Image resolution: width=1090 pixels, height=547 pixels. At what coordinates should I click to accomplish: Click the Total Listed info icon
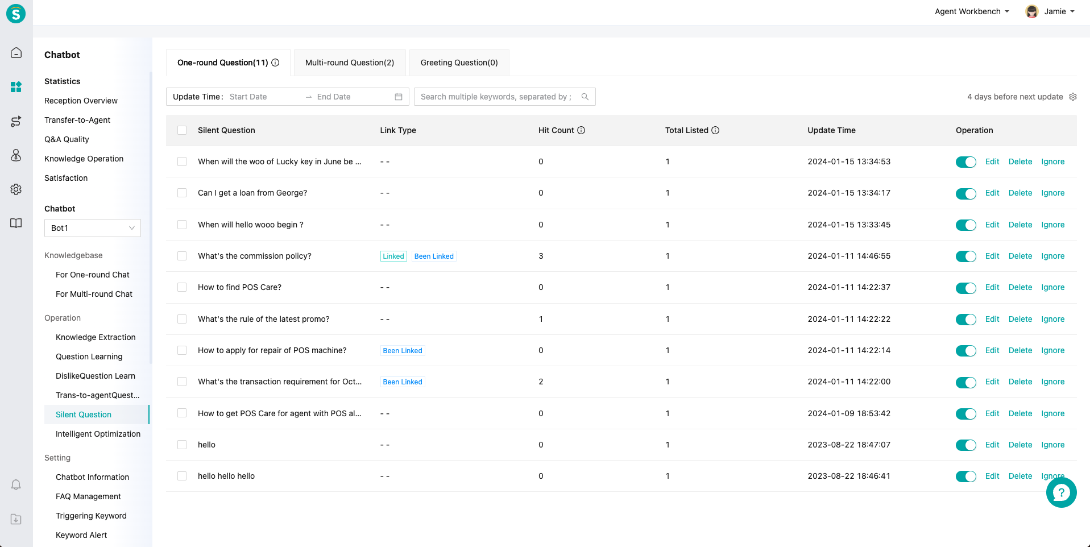tap(715, 130)
